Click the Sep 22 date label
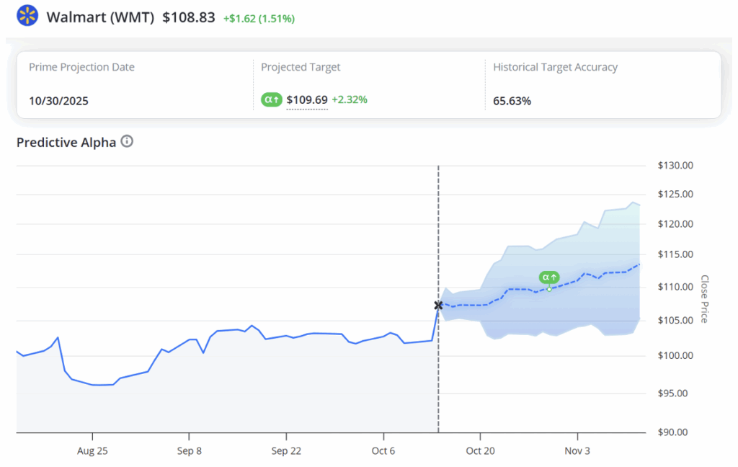The width and height of the screenshot is (738, 467). (x=286, y=451)
